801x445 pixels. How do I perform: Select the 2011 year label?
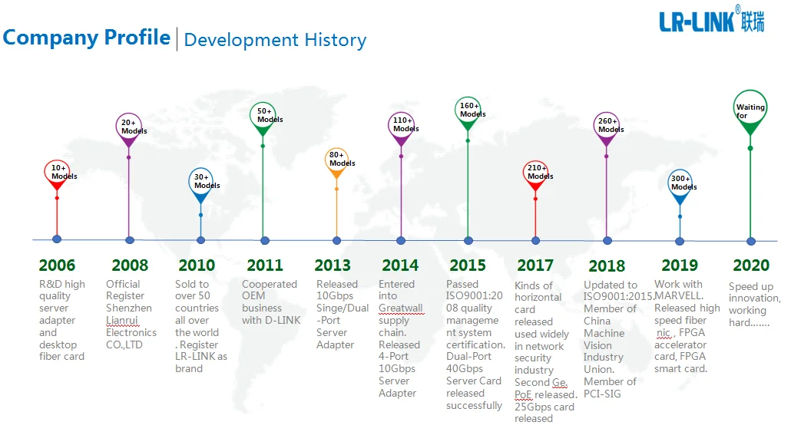tap(265, 265)
